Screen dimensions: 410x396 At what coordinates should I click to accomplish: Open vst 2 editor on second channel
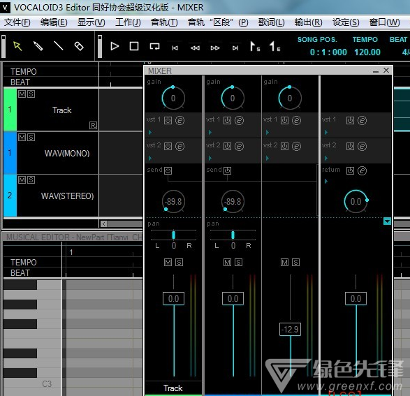[x=239, y=146]
